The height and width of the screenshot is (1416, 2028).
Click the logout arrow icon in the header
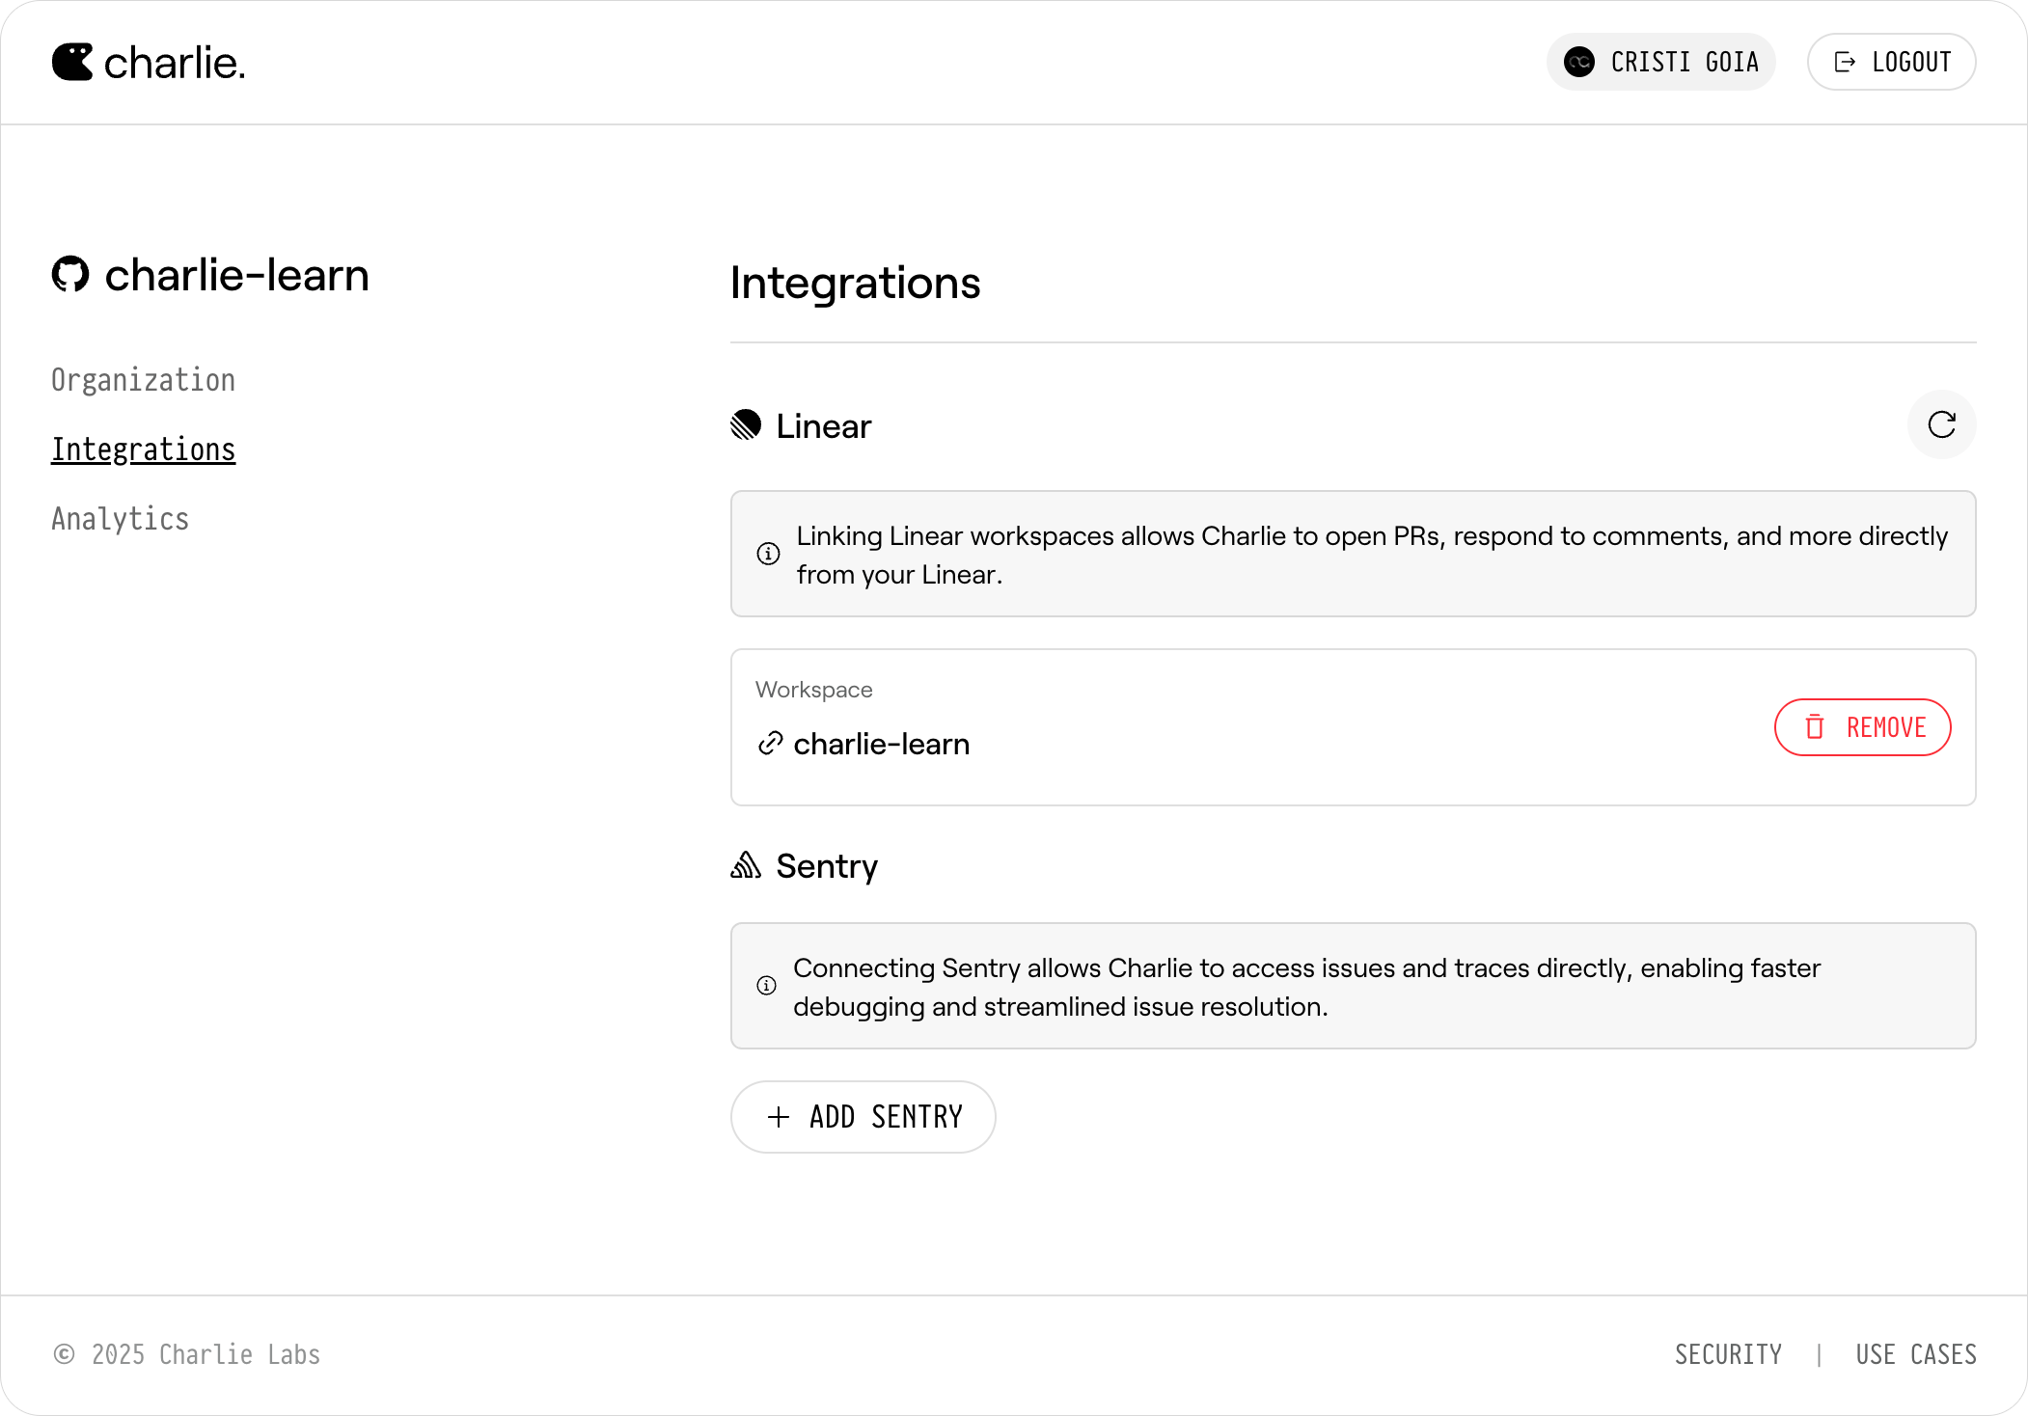[1845, 61]
